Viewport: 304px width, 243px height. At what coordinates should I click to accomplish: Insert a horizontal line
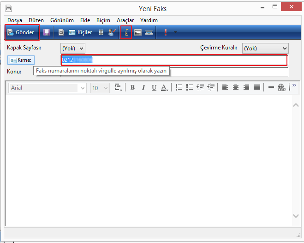[271, 87]
